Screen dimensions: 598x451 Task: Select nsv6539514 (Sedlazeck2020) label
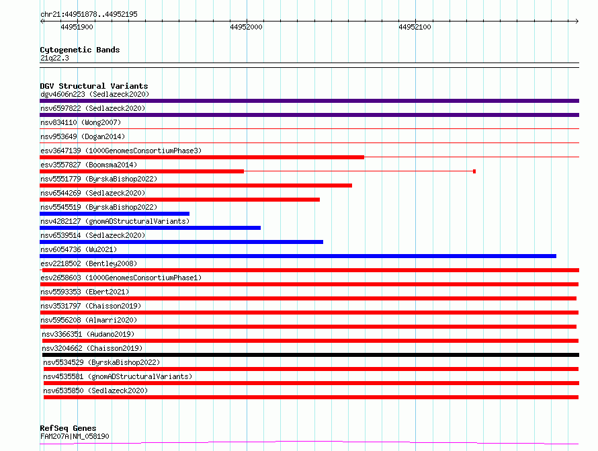[x=93, y=235]
